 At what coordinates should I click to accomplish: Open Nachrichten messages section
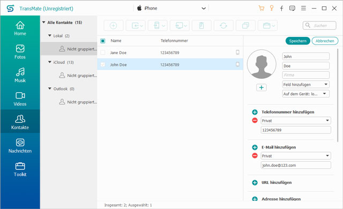point(20,146)
